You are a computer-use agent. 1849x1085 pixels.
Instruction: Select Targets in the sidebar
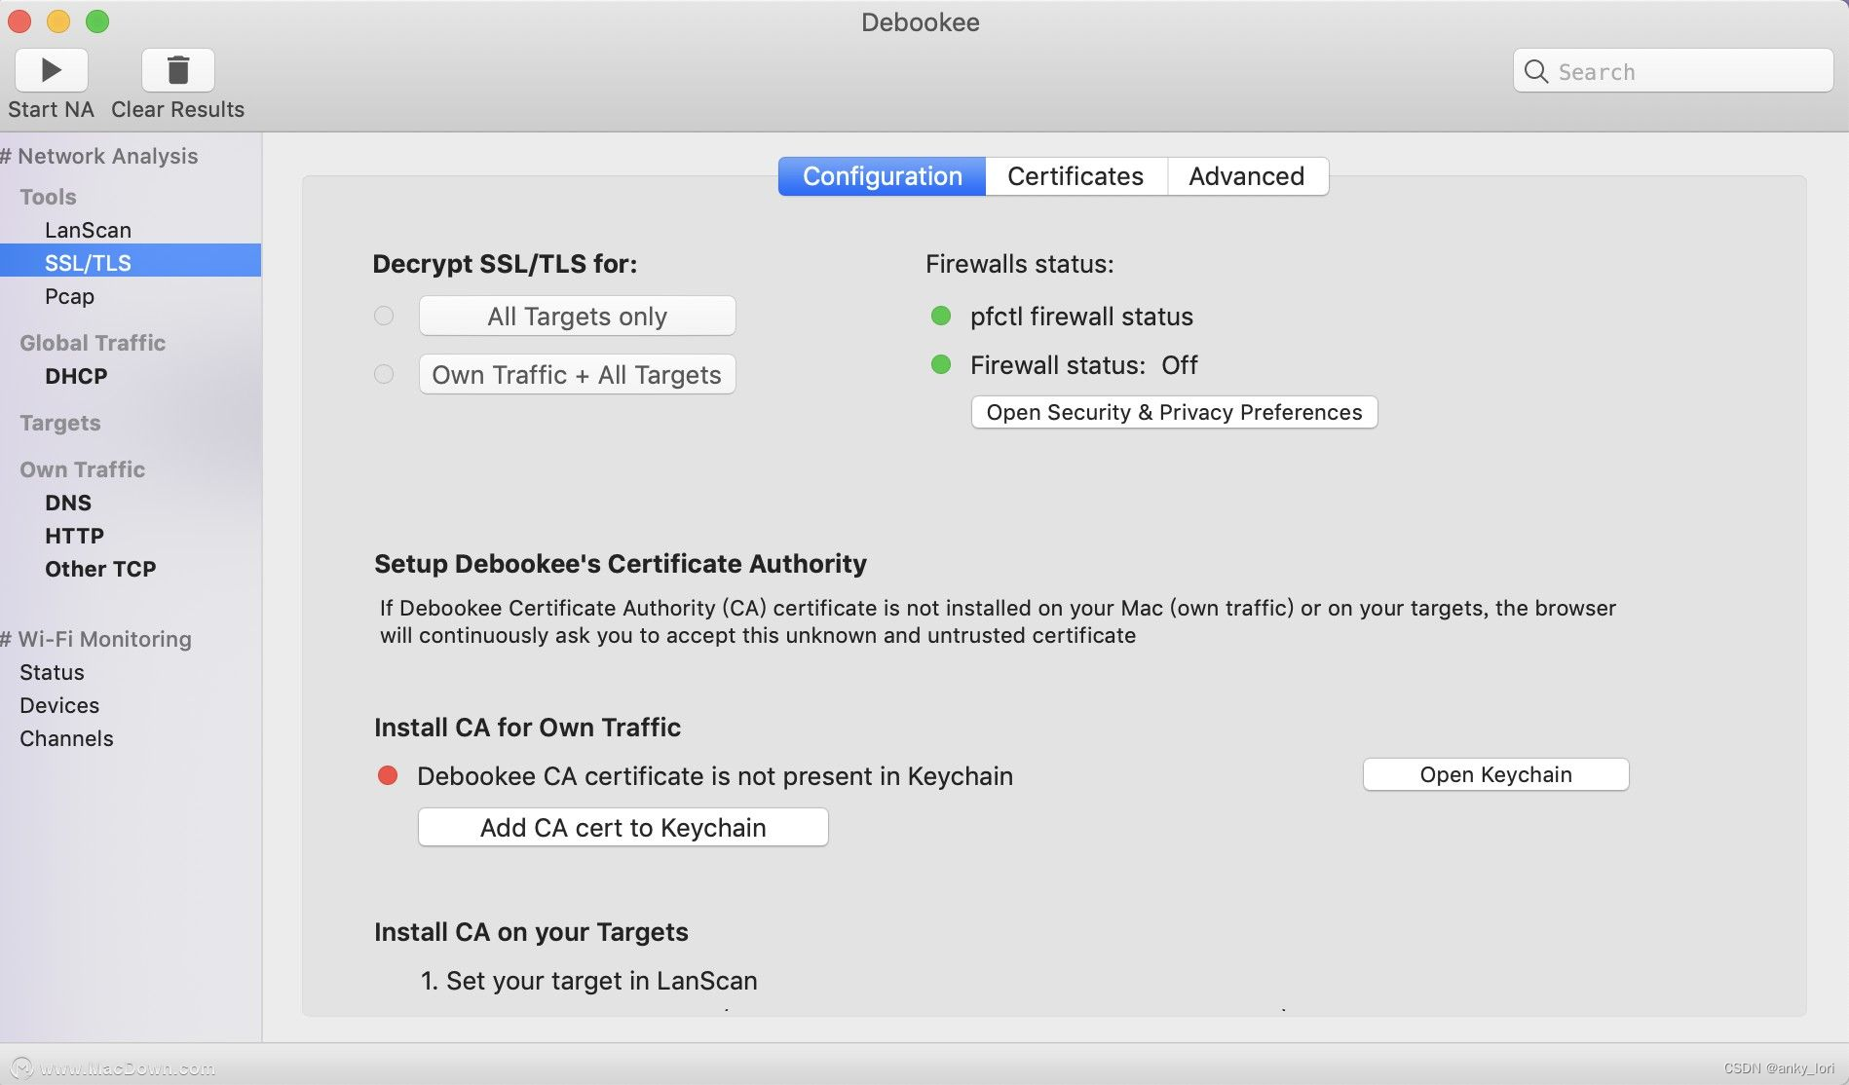point(60,423)
